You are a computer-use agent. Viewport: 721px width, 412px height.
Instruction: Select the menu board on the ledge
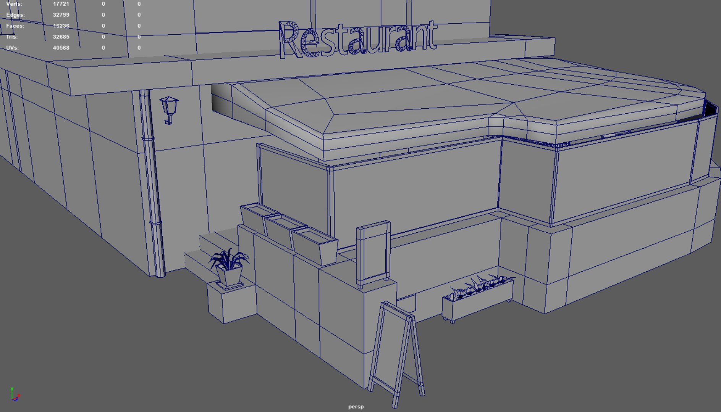(x=373, y=254)
